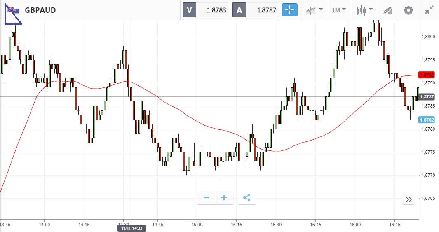
Task: Click the red 1.8792 moving average label
Action: (x=427, y=75)
